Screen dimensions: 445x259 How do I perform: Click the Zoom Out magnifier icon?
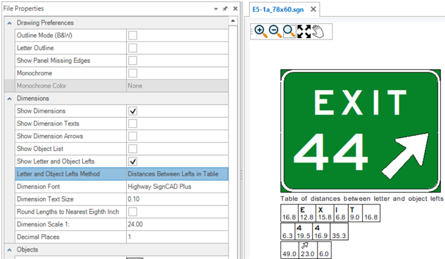tap(274, 31)
